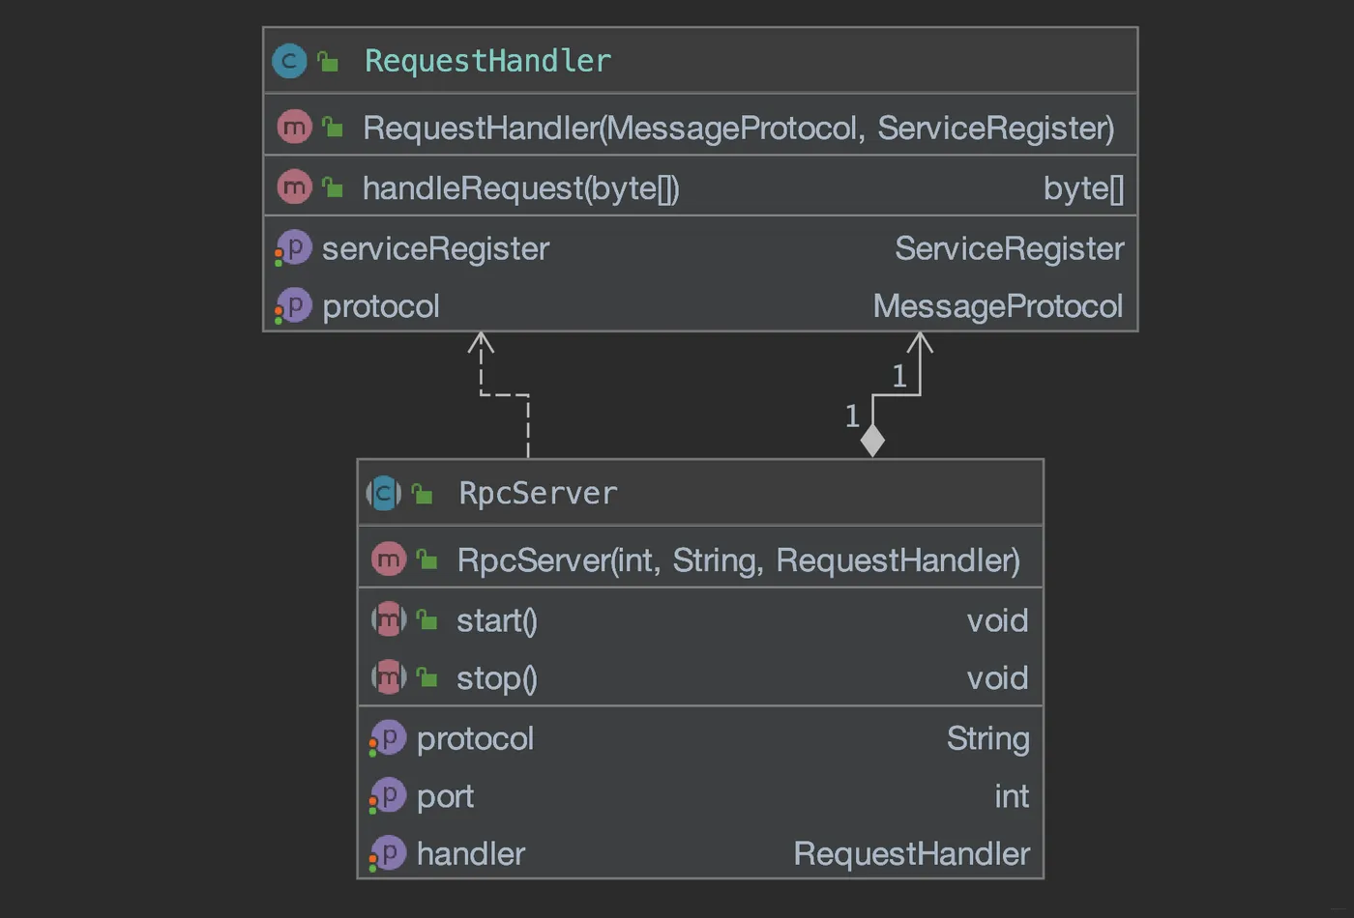Select the protocol String property in RpcServer

pyautogui.click(x=475, y=739)
